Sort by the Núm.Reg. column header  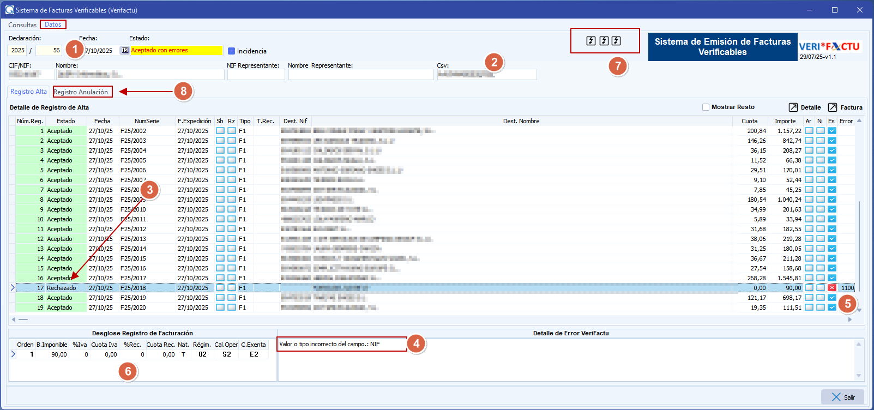[30, 121]
